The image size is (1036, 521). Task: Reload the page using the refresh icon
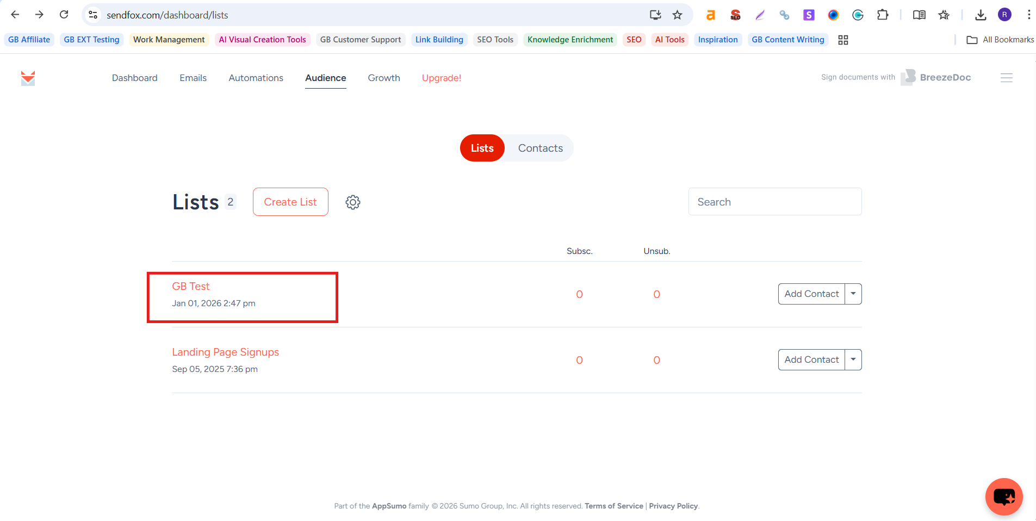64,15
